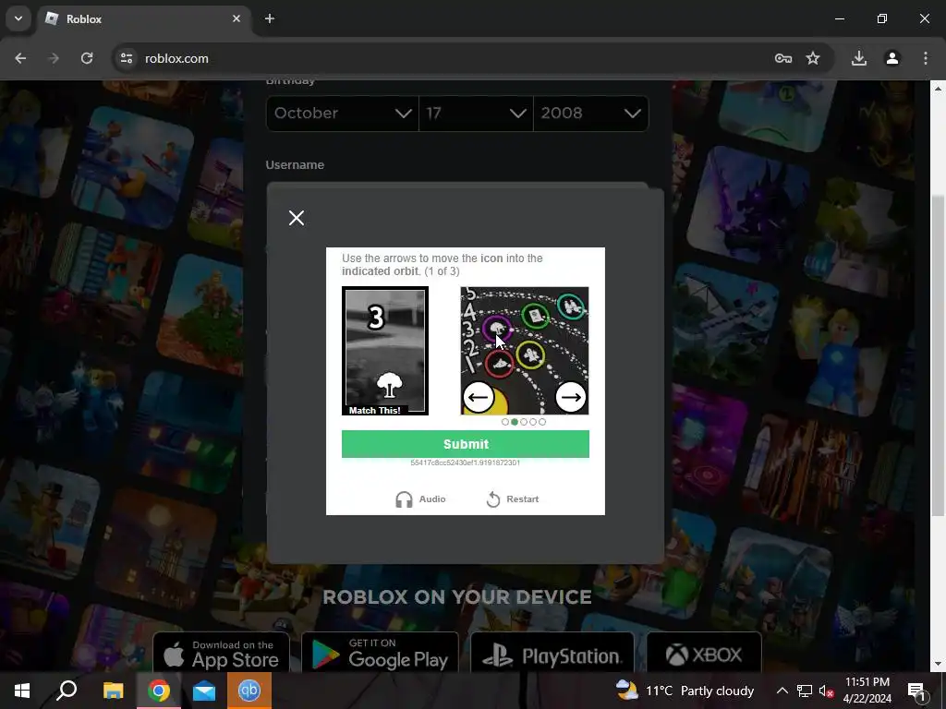Show hidden system tray icons
Screen dimensions: 946x709
(782, 691)
